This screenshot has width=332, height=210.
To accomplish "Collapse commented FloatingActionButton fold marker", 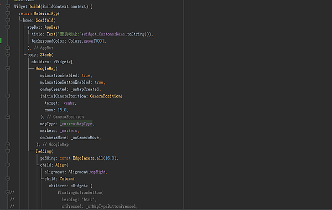I will click(8, 192).
